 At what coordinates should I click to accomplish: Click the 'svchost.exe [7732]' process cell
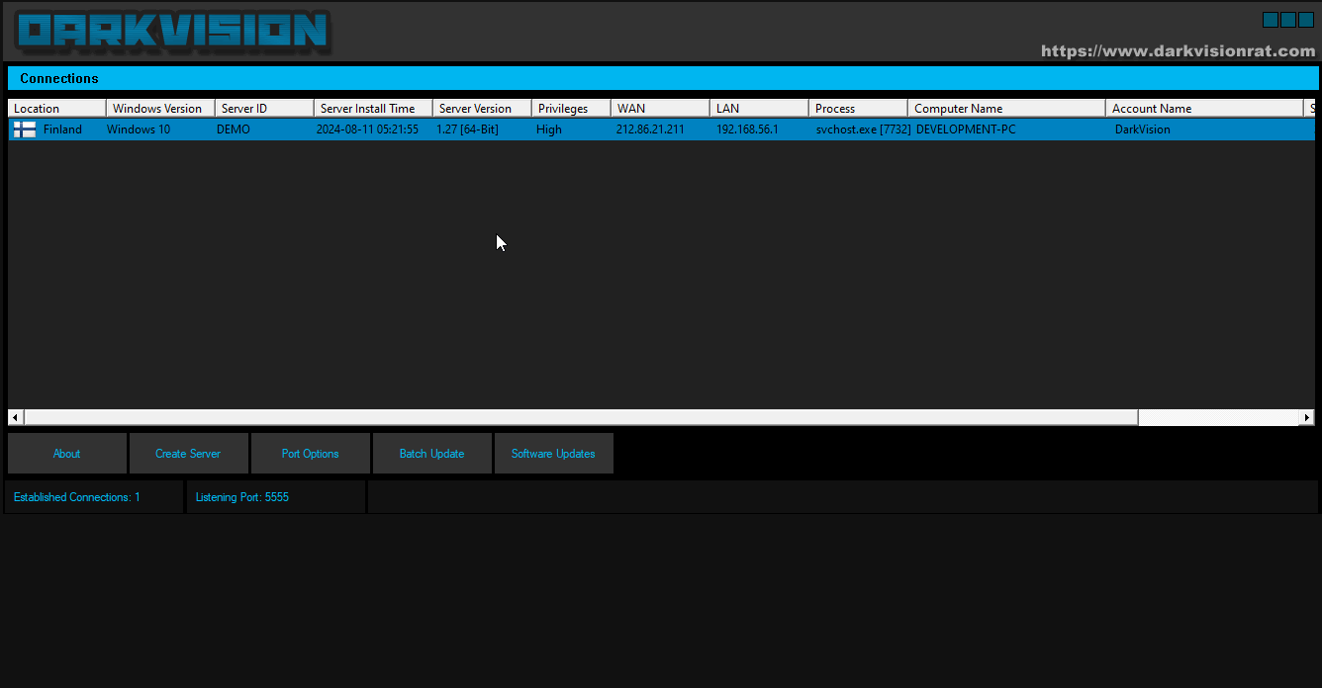tap(863, 129)
